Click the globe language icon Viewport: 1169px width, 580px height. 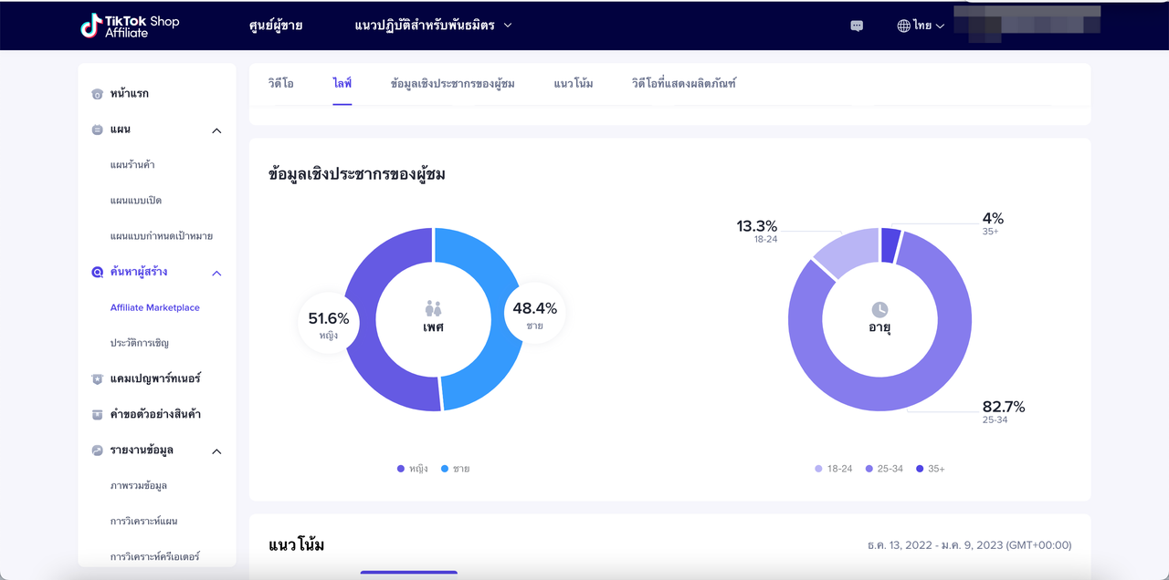coord(903,26)
